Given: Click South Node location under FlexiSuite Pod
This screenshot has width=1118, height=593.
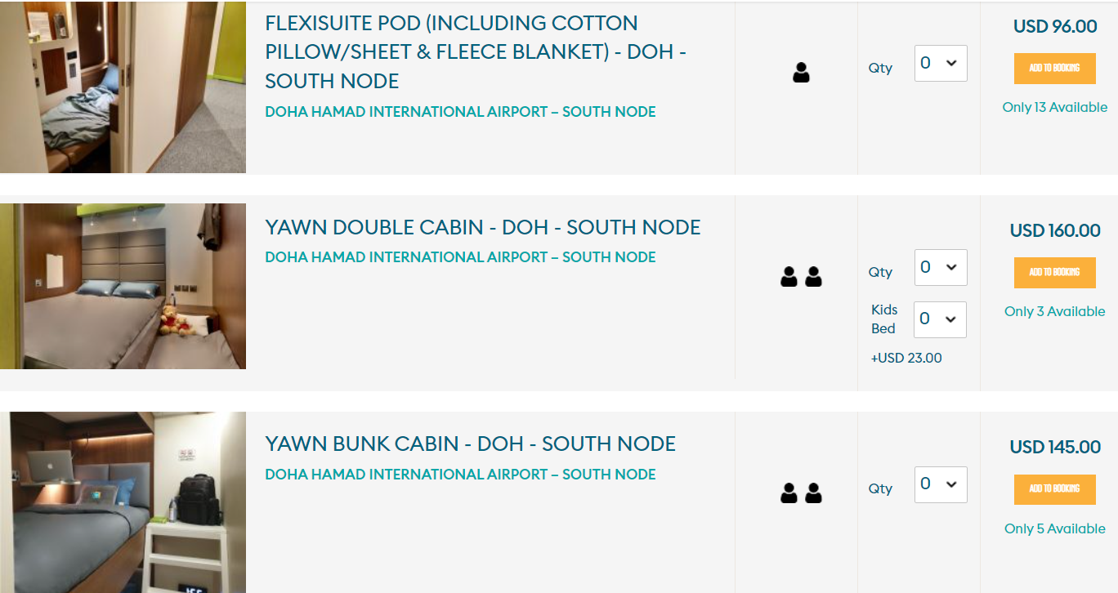Looking at the screenshot, I should point(460,112).
